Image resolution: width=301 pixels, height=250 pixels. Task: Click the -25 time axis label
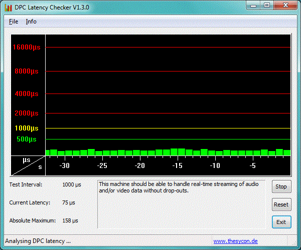(102, 165)
